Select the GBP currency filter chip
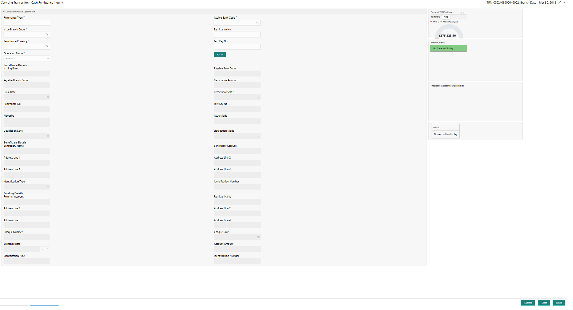Image resolution: width=573 pixels, height=310 pixels. [446, 17]
